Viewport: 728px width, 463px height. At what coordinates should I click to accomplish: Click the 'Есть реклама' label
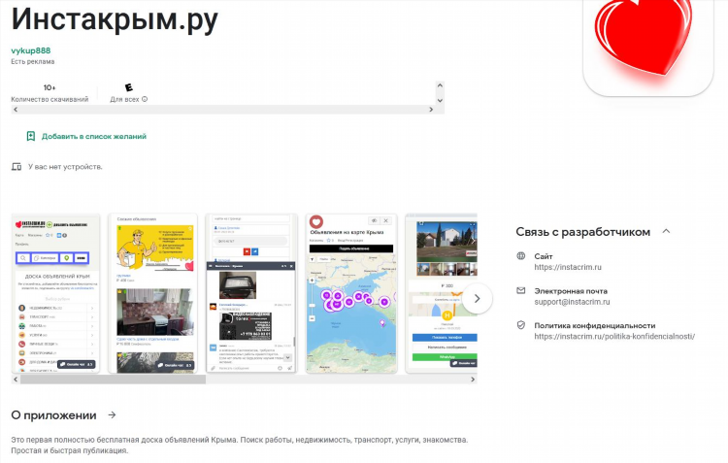(32, 62)
